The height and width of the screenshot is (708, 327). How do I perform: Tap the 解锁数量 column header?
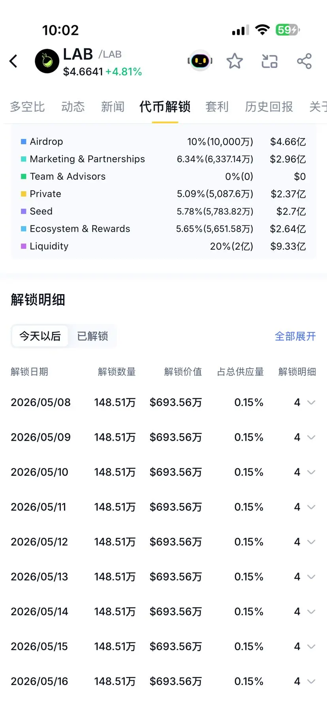117,372
